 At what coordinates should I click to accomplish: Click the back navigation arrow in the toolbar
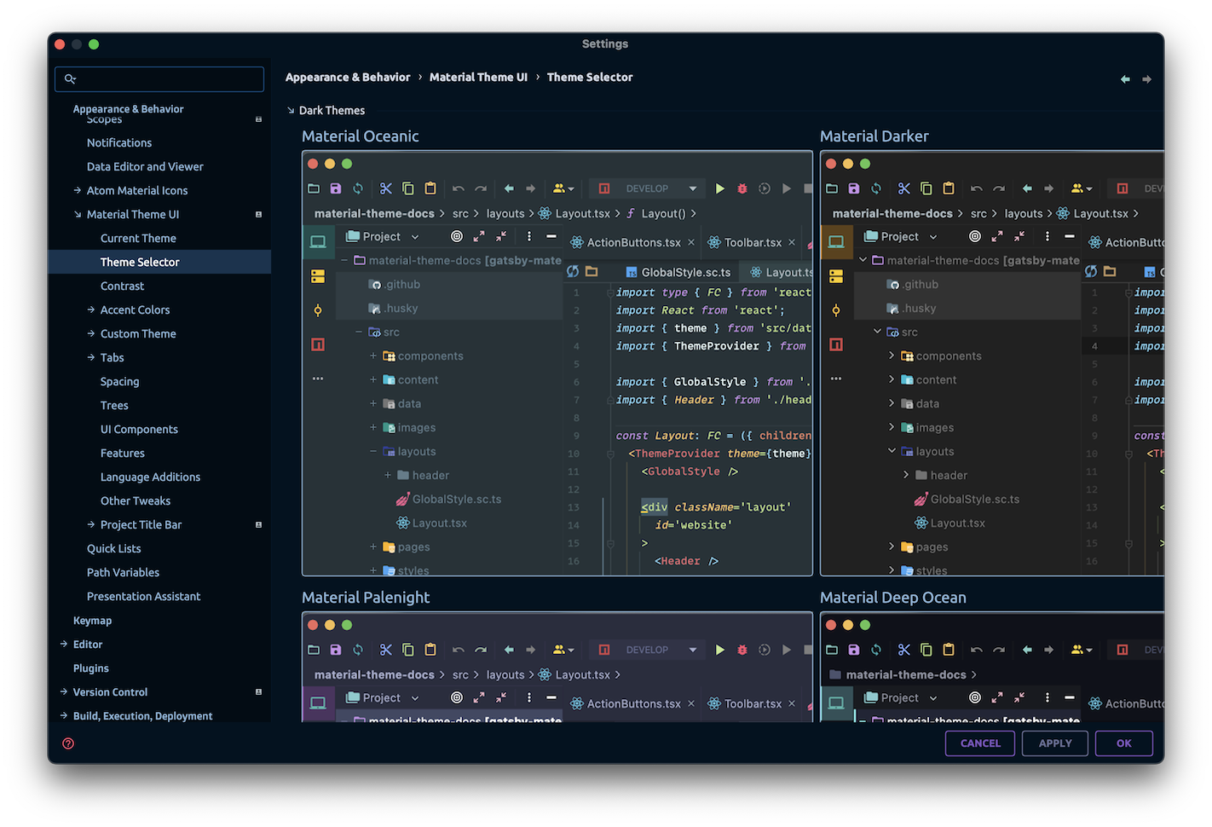point(508,188)
